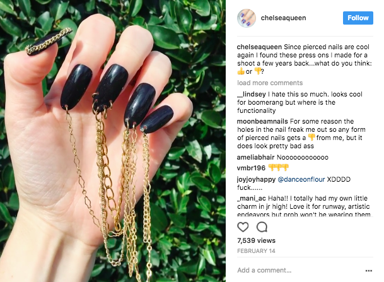Open ameliabhair's profile from comment
The width and height of the screenshot is (384, 282).
(255, 157)
